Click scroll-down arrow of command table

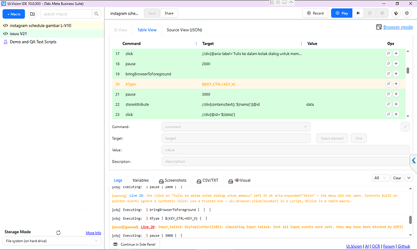408,116
